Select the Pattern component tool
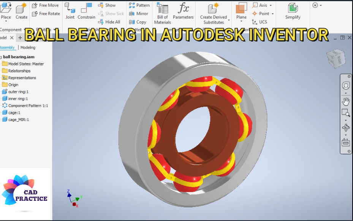 click(139, 5)
